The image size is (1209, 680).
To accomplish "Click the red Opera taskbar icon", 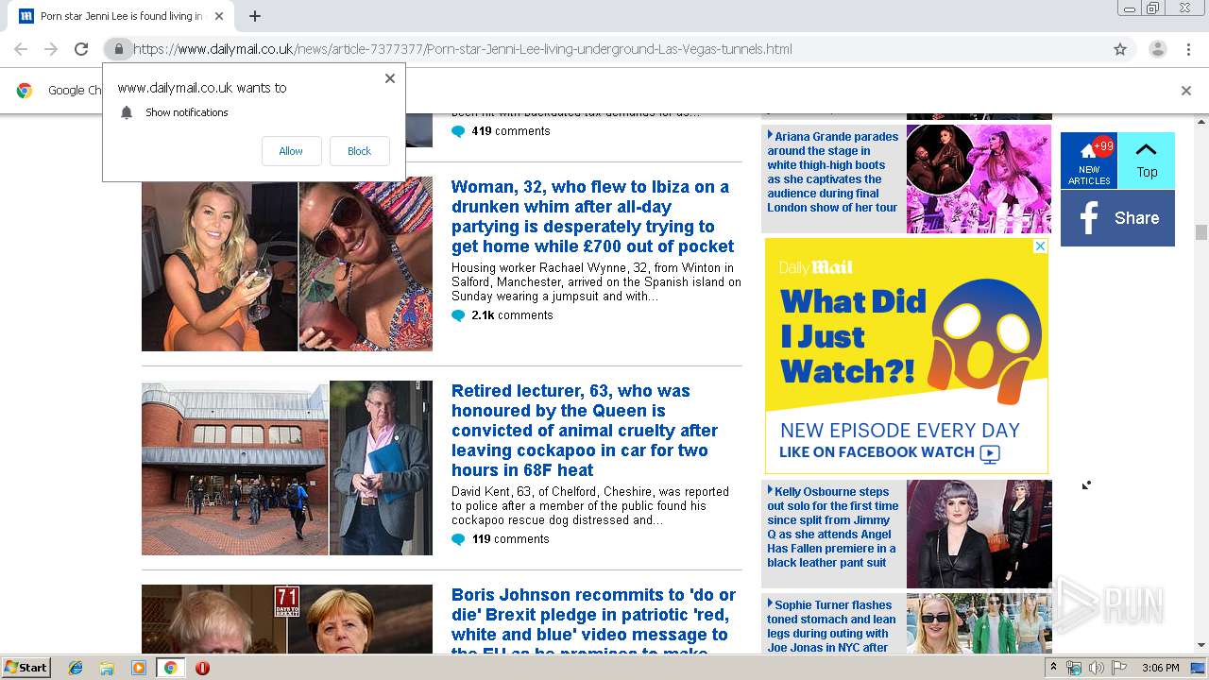I will tap(202, 668).
